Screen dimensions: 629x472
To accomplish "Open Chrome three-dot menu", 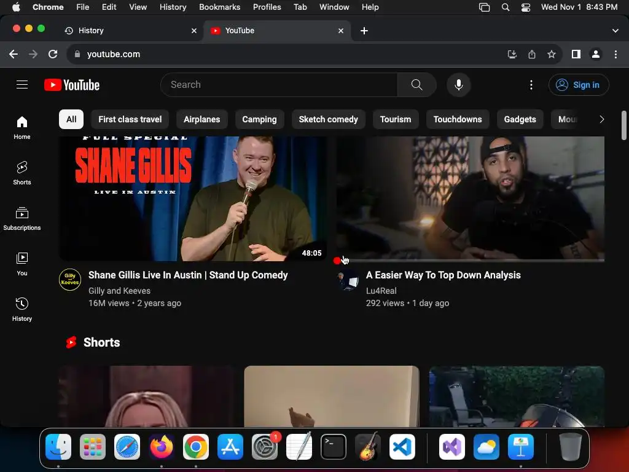I will click(615, 54).
